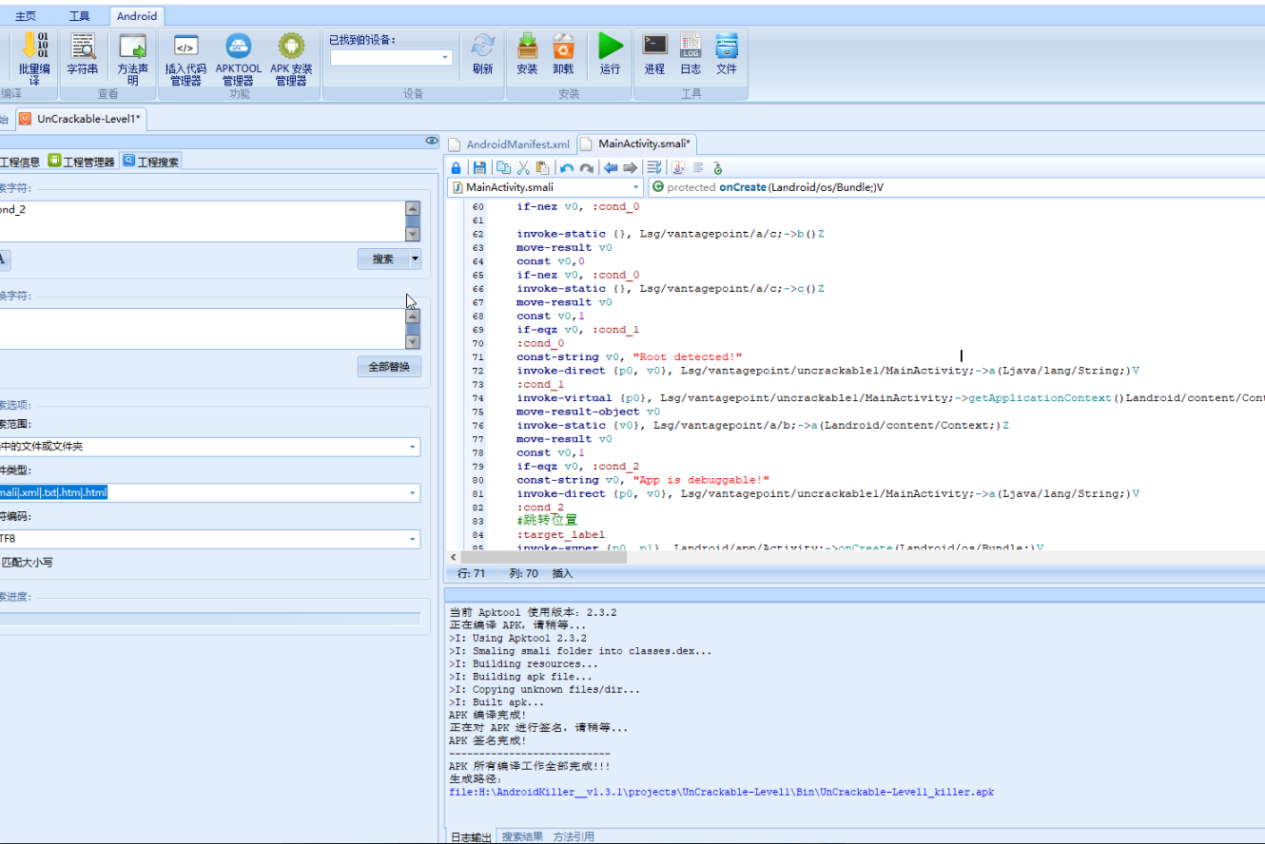The image size is (1265, 844).
Task: Click the Java view icon in editor toolbar
Action: [x=678, y=168]
